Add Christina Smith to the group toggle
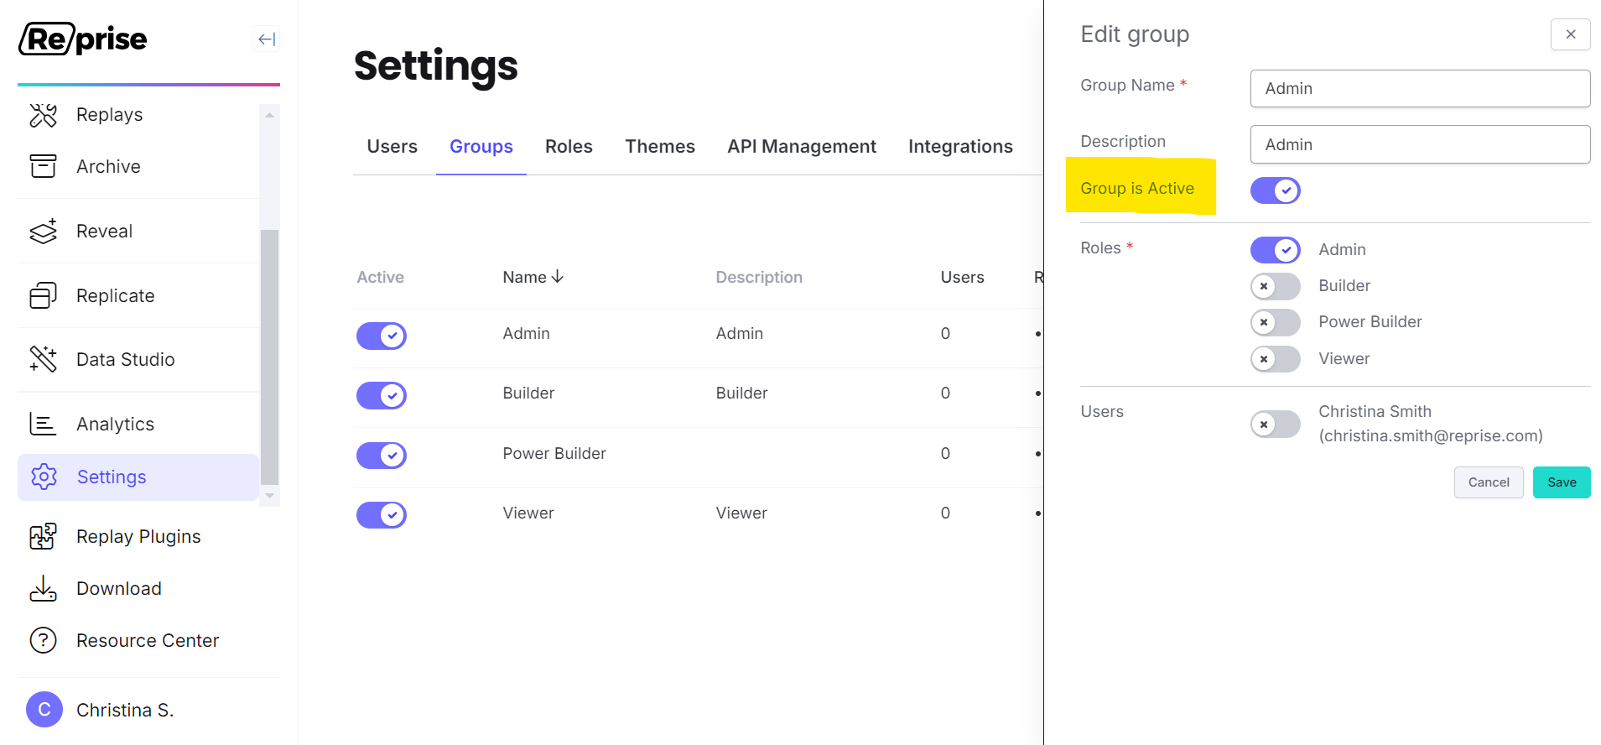Viewport: 1601px width, 745px height. pyautogui.click(x=1275, y=425)
